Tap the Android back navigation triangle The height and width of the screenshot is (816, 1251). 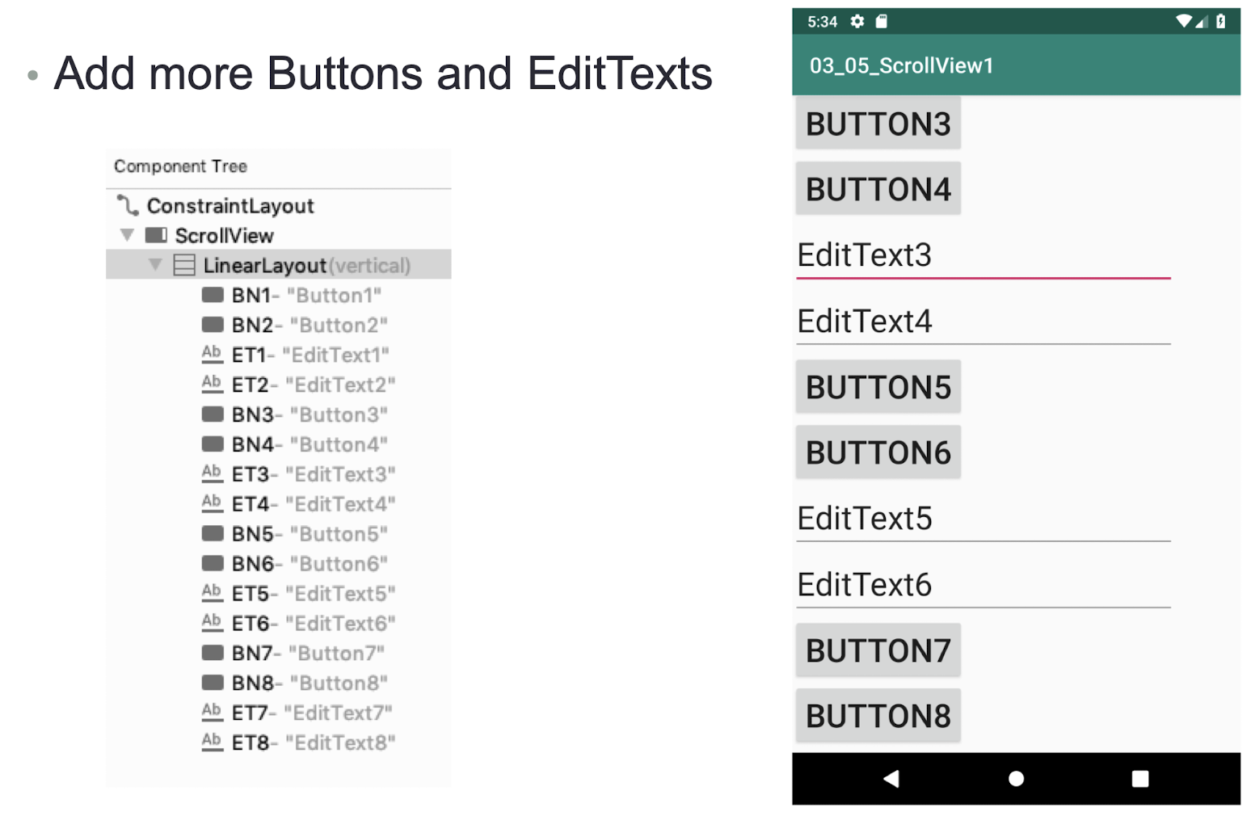(x=891, y=779)
